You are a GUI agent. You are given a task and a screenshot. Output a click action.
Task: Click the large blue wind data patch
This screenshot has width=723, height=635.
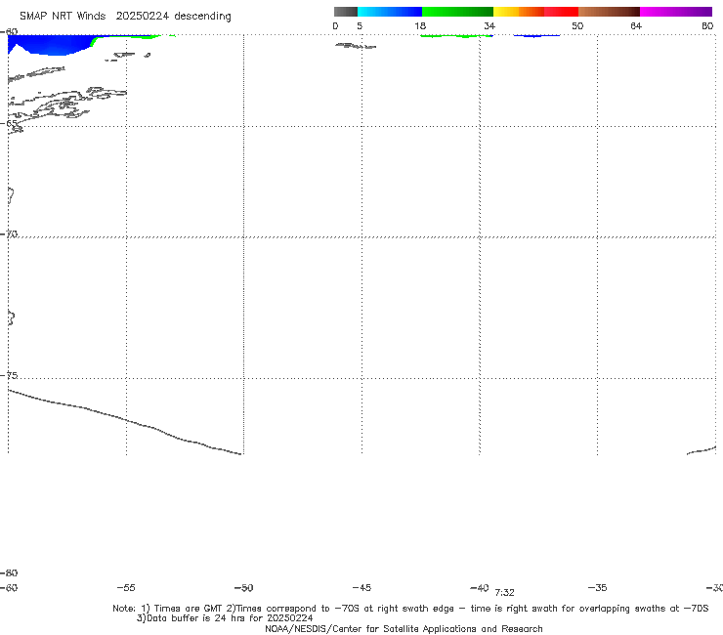coord(53,44)
